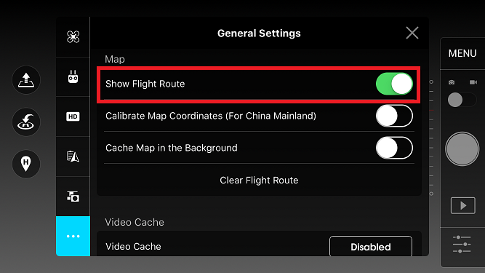Open the aircraft drone settings tab
Viewport: 485px width, 273px height.
click(x=73, y=37)
